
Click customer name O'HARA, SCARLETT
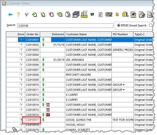pyautogui.click(x=78, y=129)
